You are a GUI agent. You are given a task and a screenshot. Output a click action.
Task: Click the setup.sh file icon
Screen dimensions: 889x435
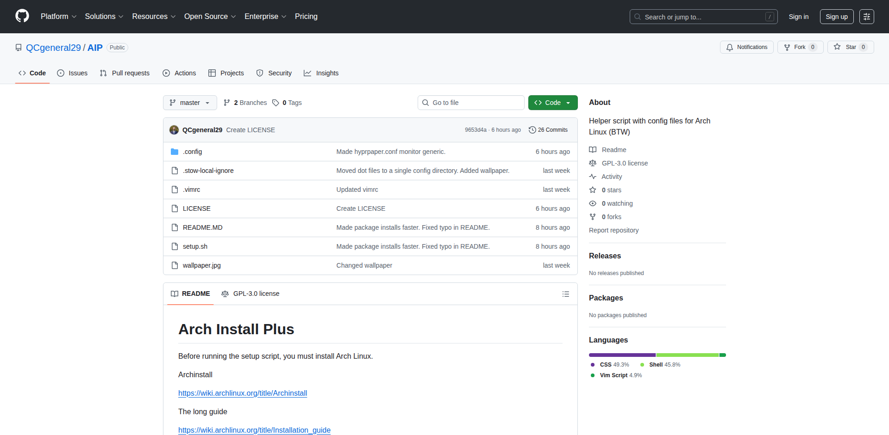pos(175,246)
